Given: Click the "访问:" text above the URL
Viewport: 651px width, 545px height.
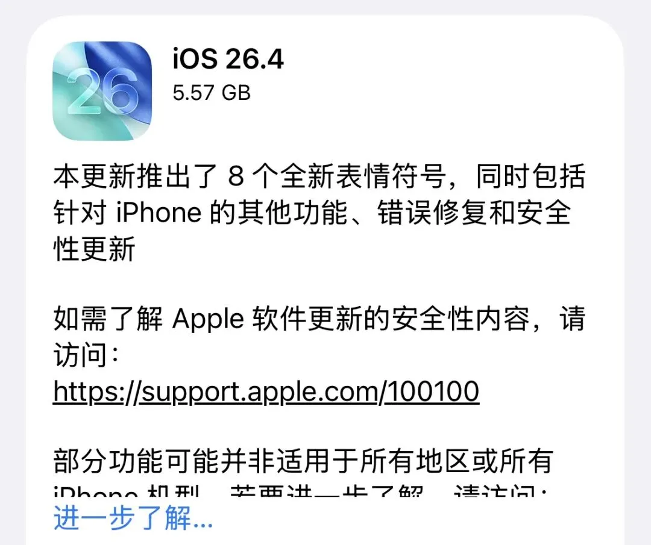Looking at the screenshot, I should point(86,355).
